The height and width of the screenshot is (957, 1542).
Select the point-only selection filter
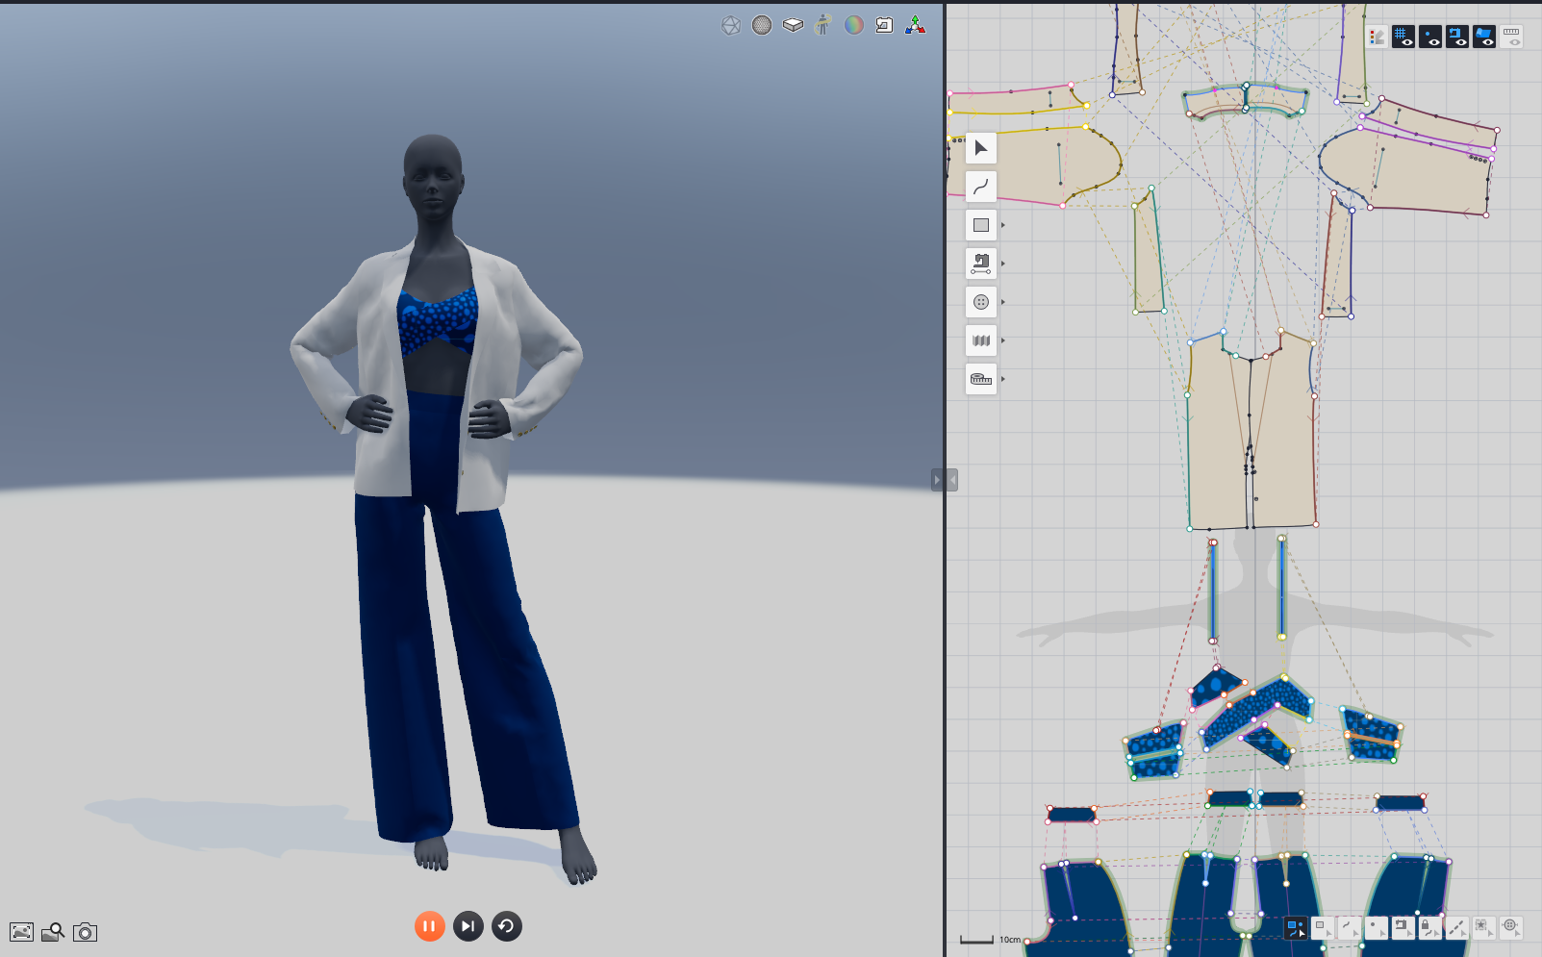(1377, 928)
